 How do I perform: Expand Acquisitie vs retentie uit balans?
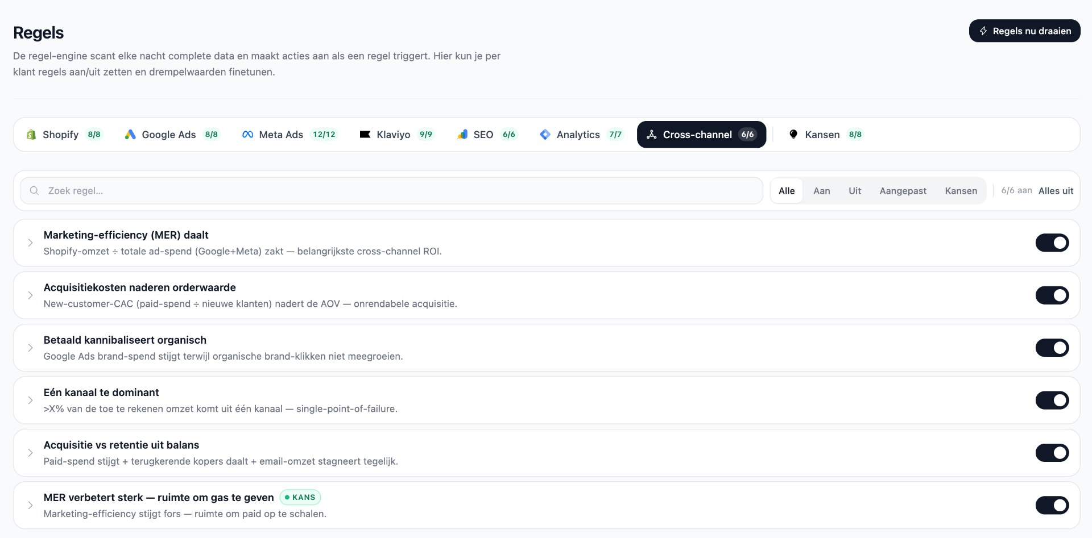[x=30, y=453]
